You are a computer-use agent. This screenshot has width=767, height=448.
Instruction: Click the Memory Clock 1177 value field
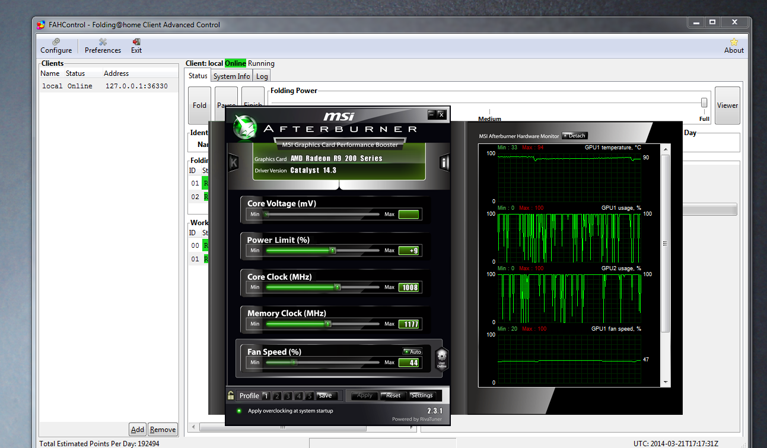[x=409, y=324]
